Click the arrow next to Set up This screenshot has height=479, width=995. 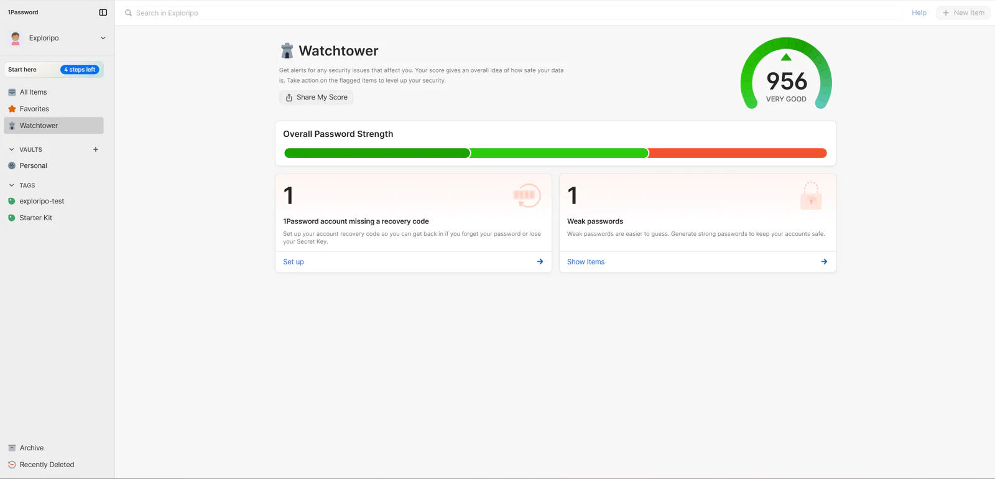point(540,262)
